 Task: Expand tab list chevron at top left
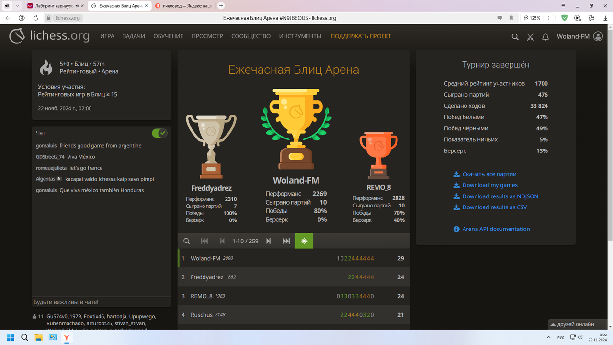tap(18, 6)
